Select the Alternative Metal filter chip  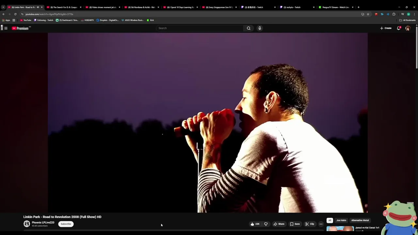coord(360,220)
